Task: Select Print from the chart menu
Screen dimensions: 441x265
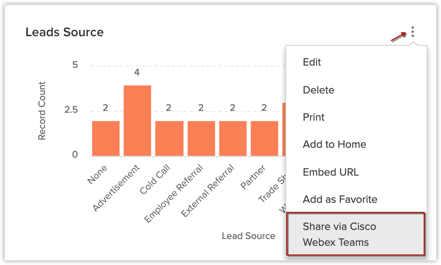Action: [x=314, y=117]
